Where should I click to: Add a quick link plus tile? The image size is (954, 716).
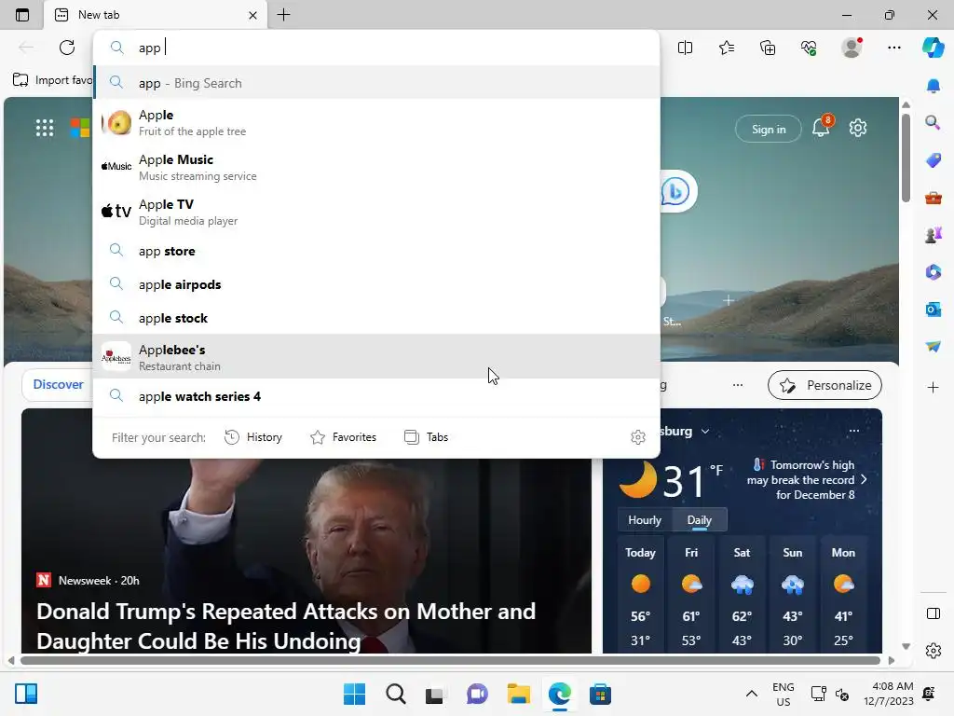point(728,300)
